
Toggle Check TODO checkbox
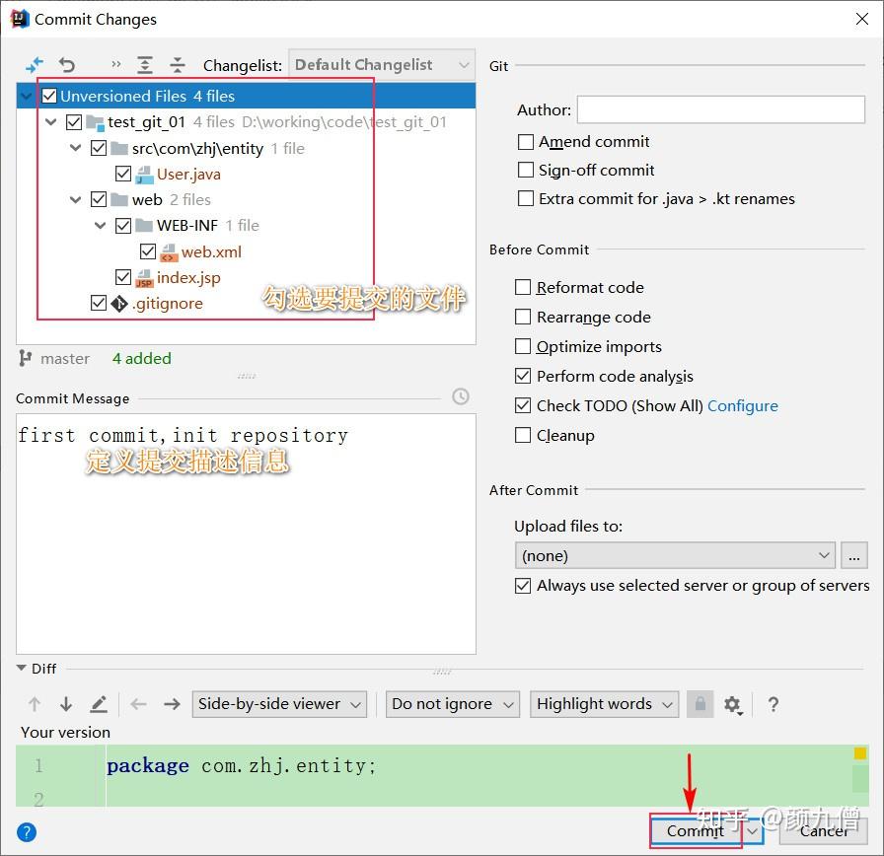pos(523,405)
